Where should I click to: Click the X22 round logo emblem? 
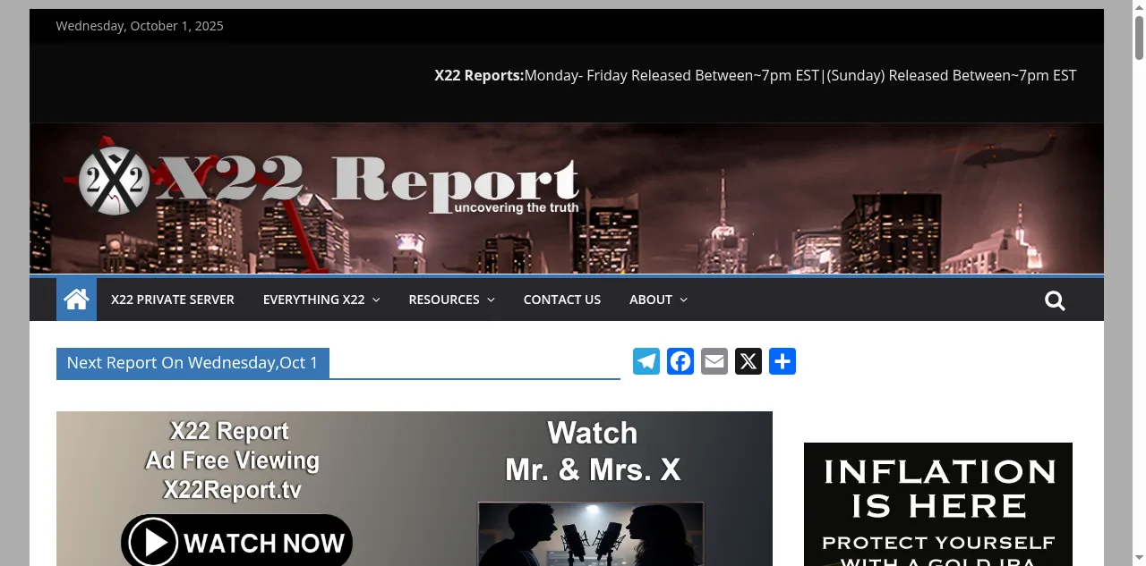click(114, 181)
